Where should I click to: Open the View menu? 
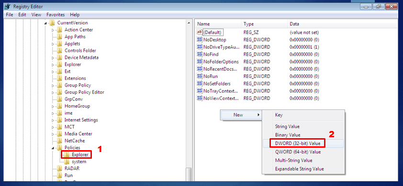[36, 15]
